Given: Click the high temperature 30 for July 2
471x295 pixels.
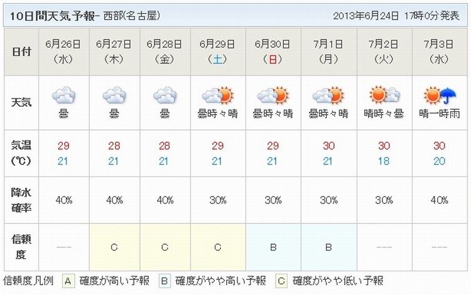Looking at the screenshot, I should tap(384, 146).
